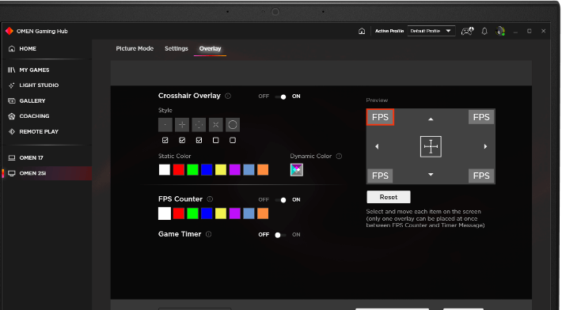Open Game Timer info icon
This screenshot has width=581, height=310.
(209, 234)
